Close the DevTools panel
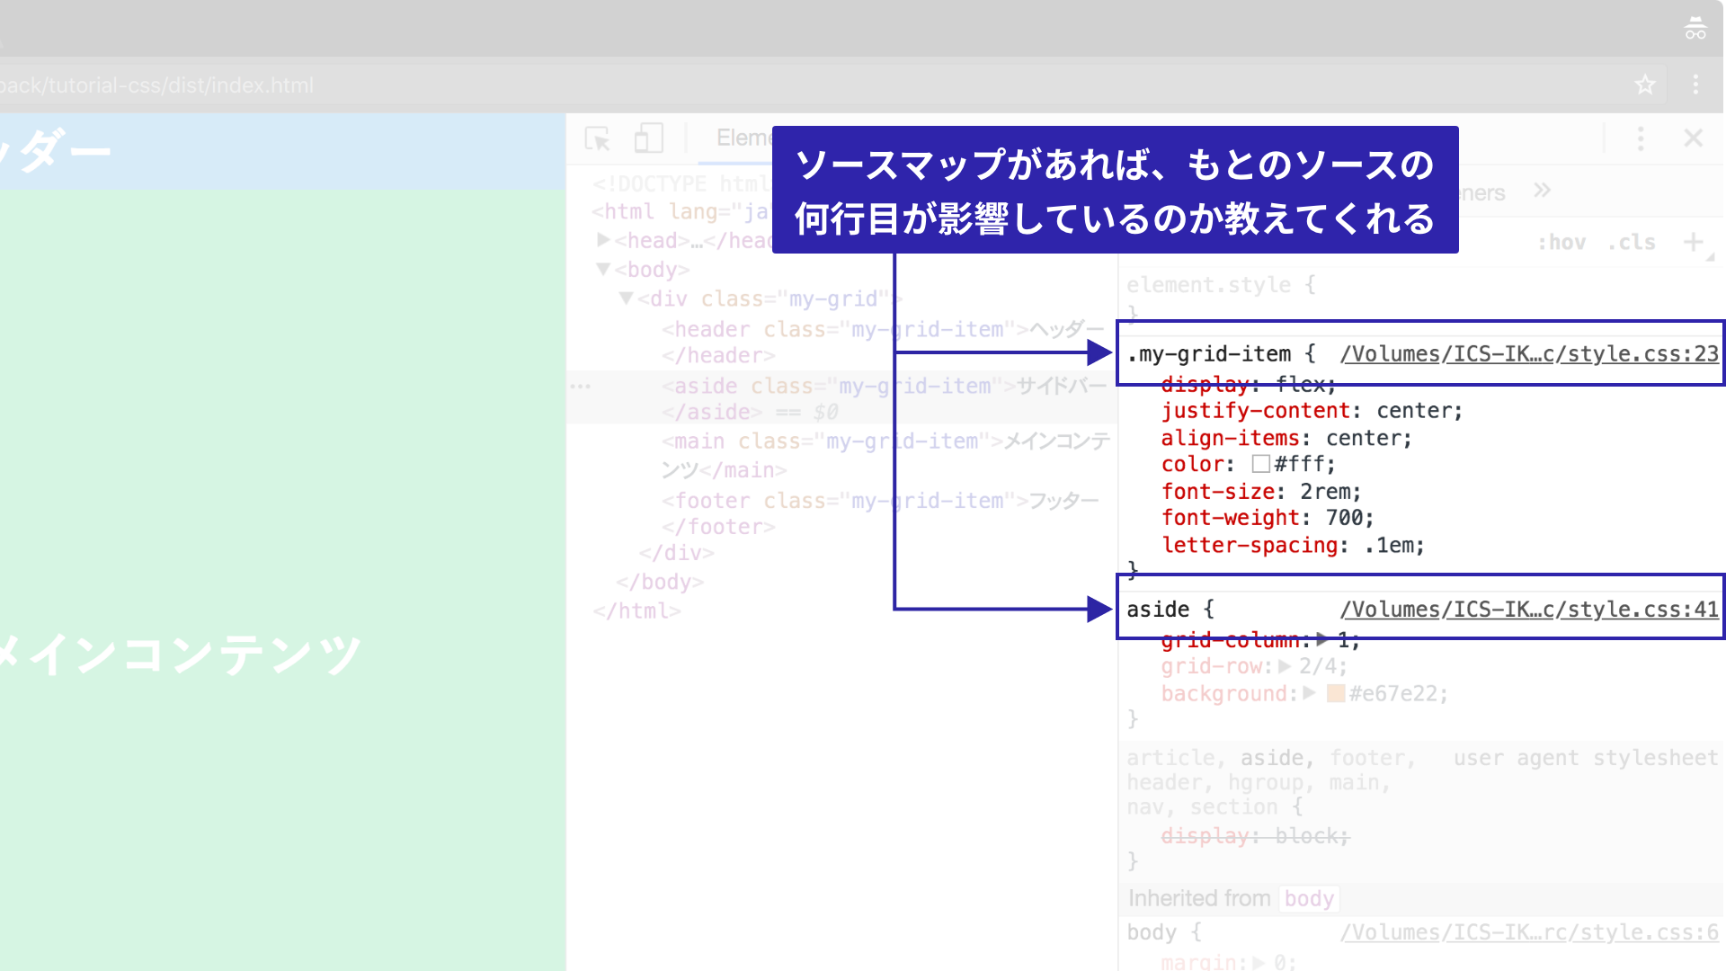1726x971 pixels. click(x=1693, y=138)
